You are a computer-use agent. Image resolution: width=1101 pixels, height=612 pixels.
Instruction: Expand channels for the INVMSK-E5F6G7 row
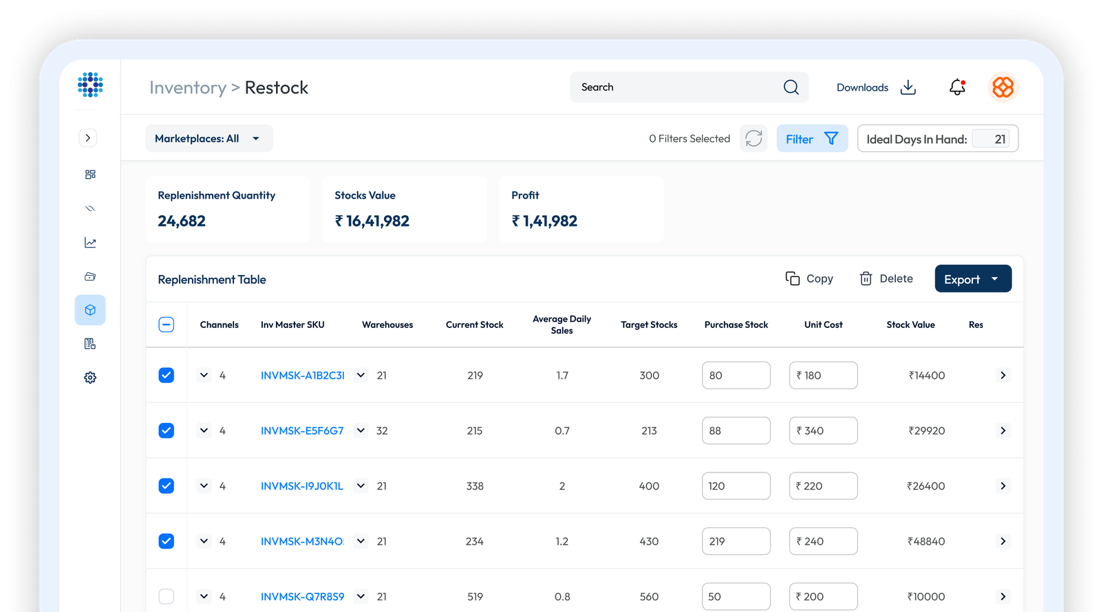204,430
